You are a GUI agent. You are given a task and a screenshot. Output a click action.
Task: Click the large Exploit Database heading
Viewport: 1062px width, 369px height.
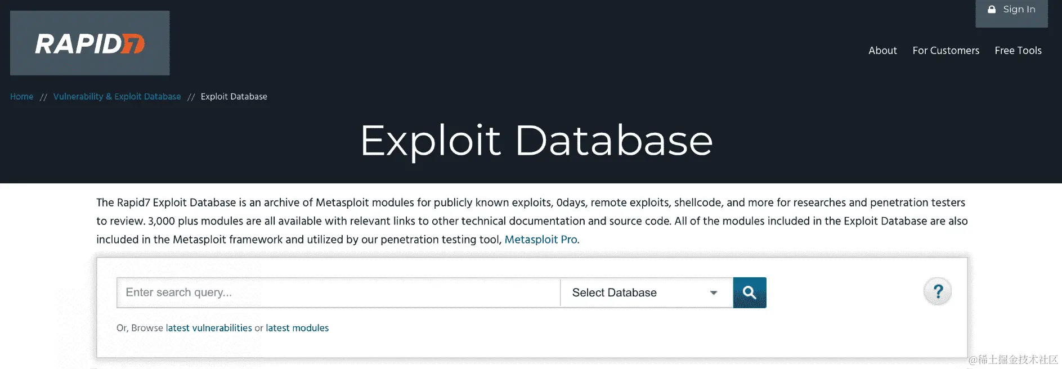pyautogui.click(x=536, y=140)
